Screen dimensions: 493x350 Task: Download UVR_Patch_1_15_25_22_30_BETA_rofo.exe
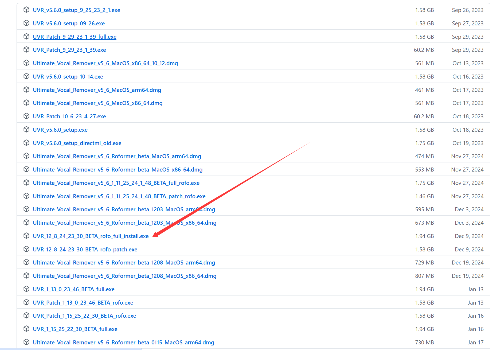pyautogui.click(x=84, y=316)
